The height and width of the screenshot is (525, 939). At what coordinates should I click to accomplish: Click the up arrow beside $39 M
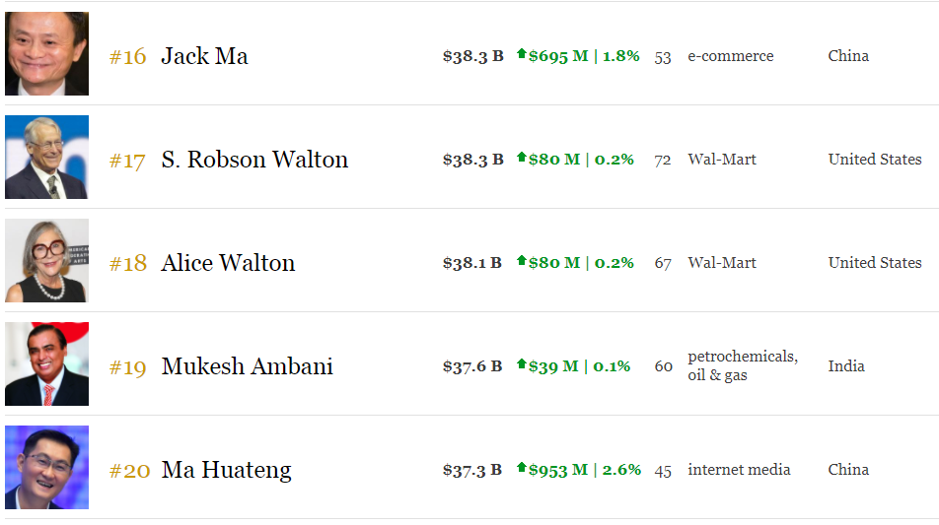point(522,364)
